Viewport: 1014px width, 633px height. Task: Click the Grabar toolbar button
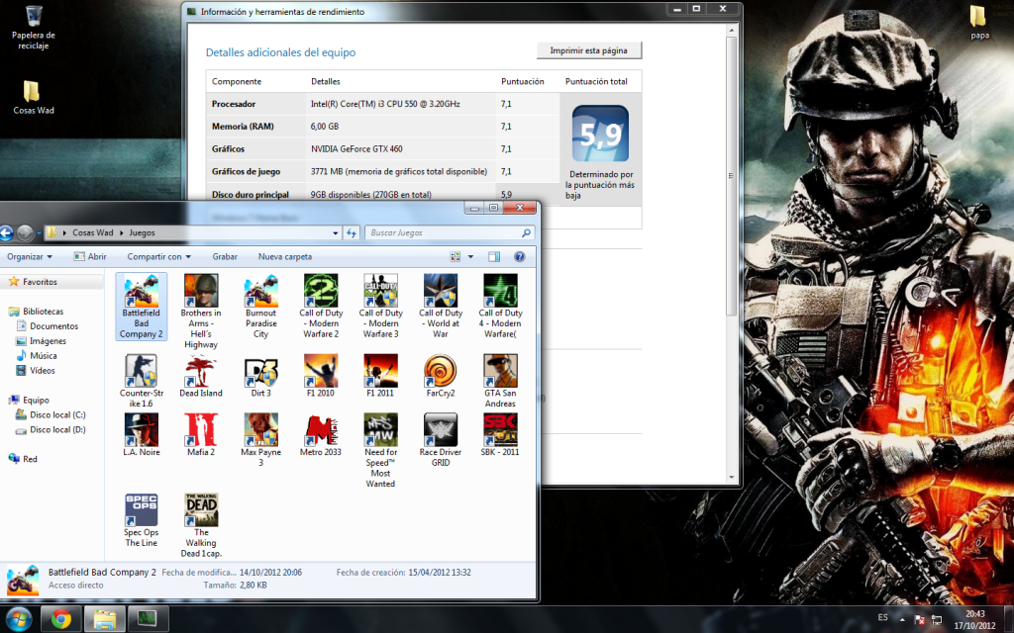225,256
